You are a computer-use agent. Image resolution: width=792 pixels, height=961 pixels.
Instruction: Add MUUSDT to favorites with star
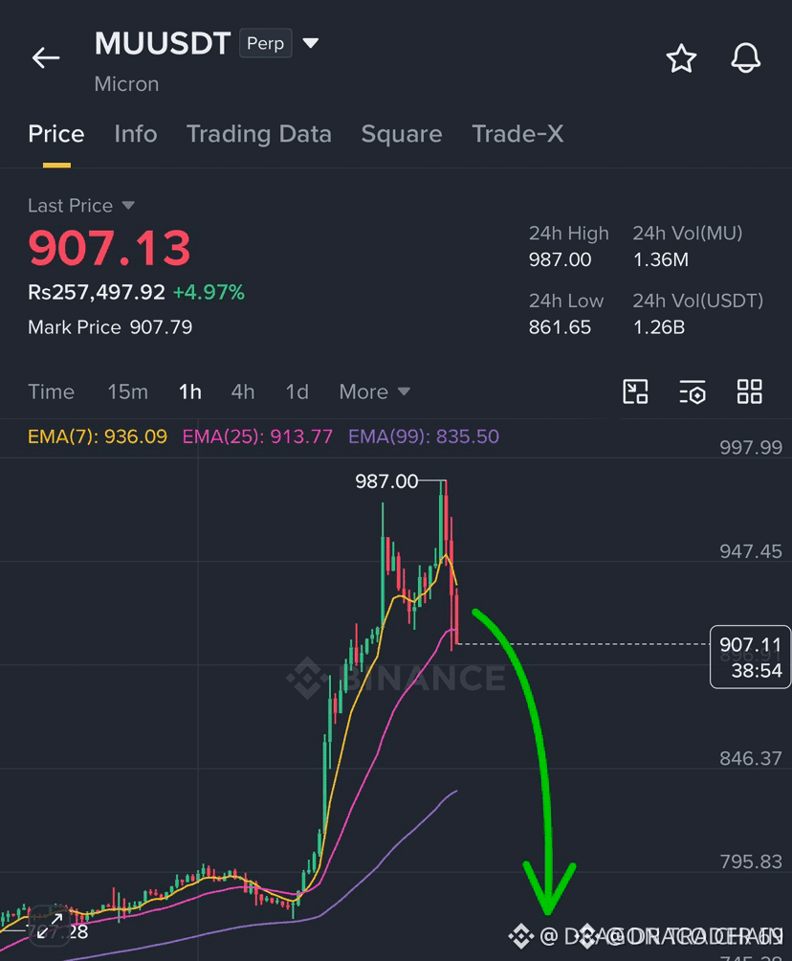click(681, 58)
